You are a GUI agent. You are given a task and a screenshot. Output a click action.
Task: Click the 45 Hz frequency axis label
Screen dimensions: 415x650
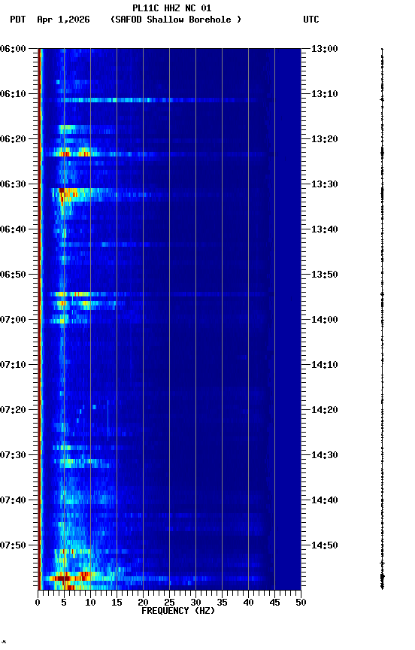tap(274, 603)
